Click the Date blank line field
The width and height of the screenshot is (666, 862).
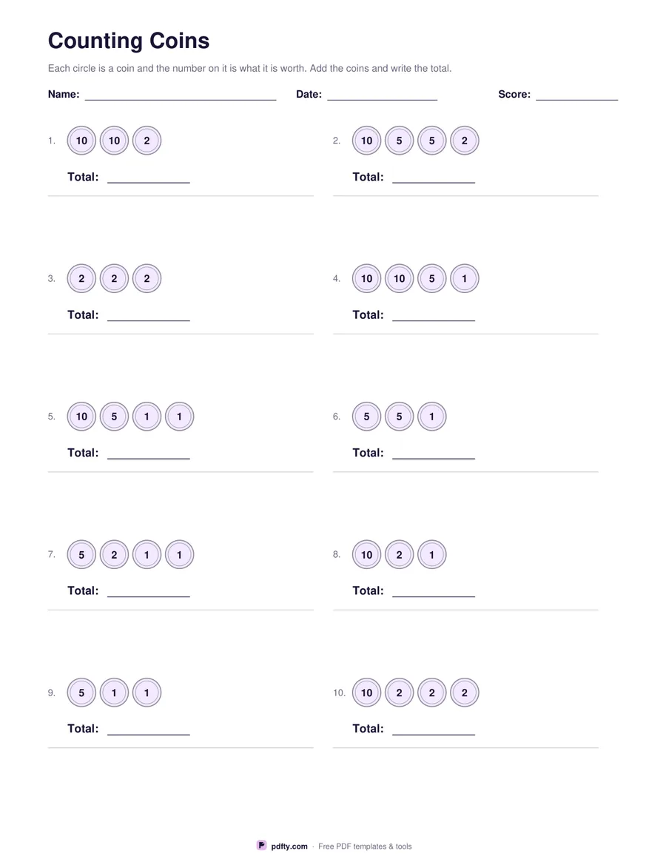point(383,95)
